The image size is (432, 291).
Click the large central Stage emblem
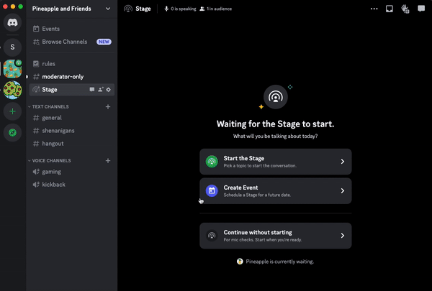[x=276, y=97]
